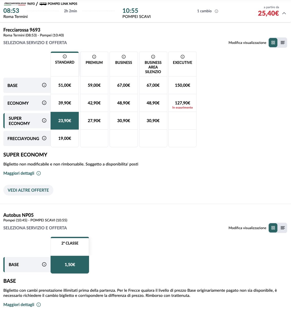Click info icon next to 1 cambio
291x312 pixels.
(216, 11)
